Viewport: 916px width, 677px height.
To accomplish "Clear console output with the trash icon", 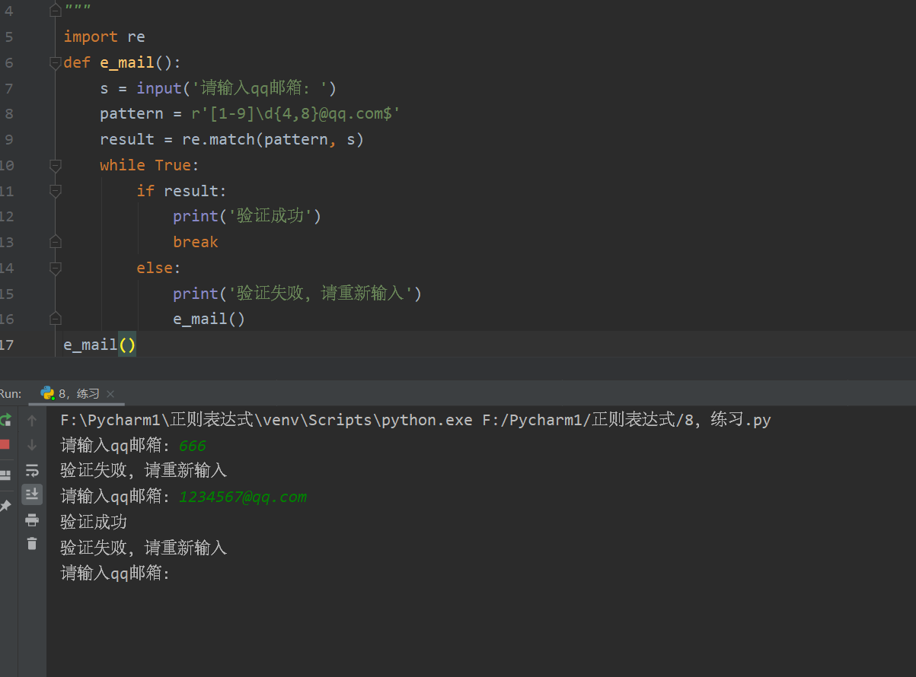I will click(32, 544).
